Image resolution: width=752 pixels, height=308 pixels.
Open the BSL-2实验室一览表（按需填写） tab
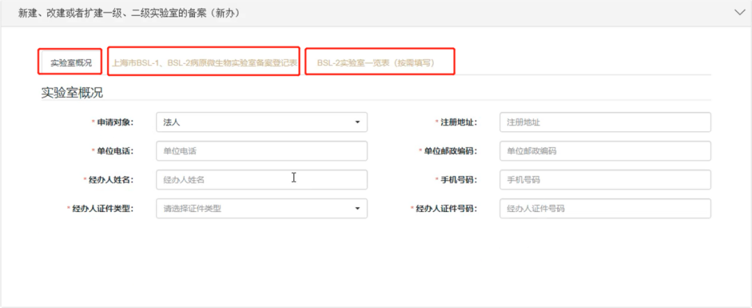pos(376,63)
